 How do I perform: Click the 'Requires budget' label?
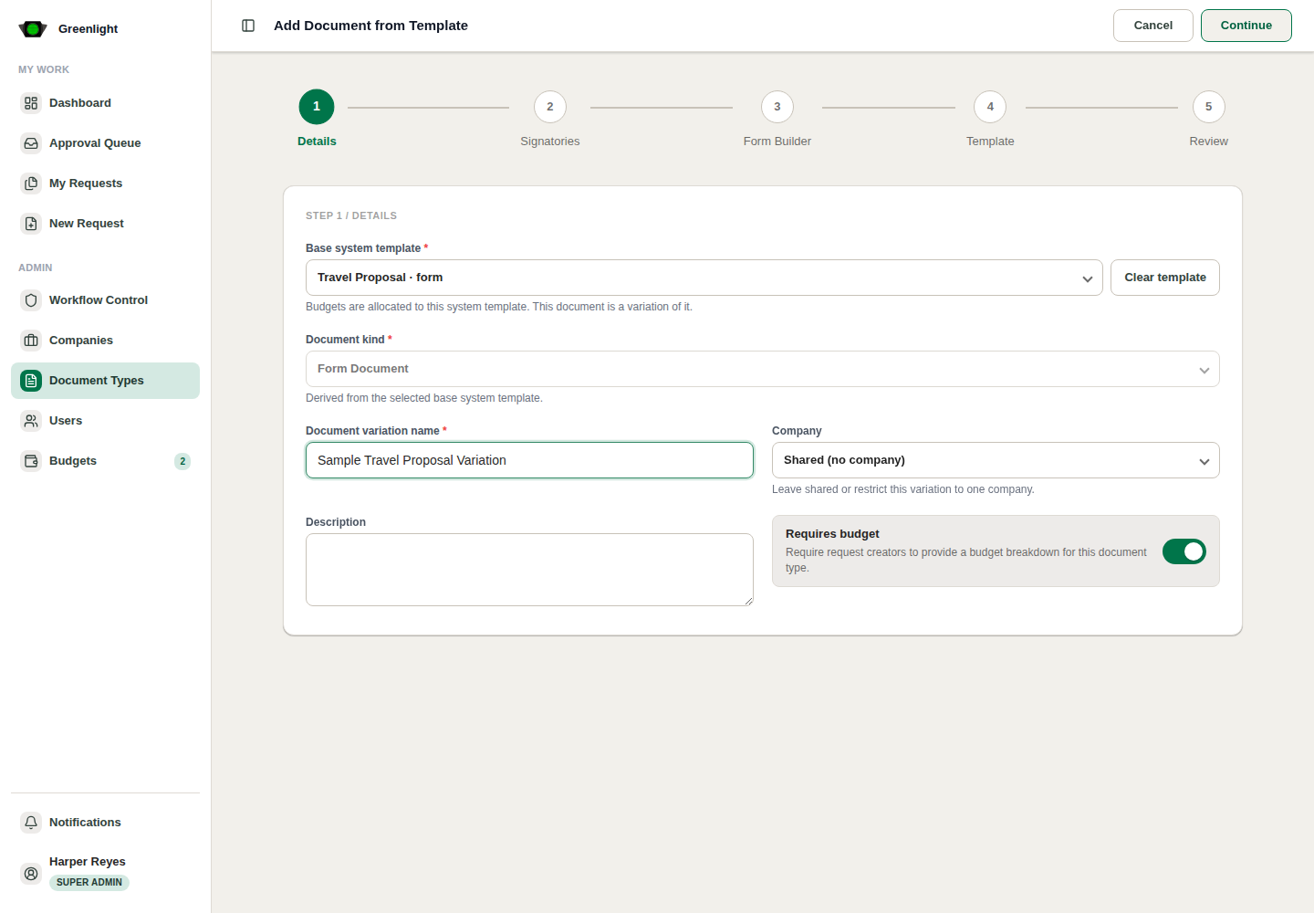coord(832,534)
